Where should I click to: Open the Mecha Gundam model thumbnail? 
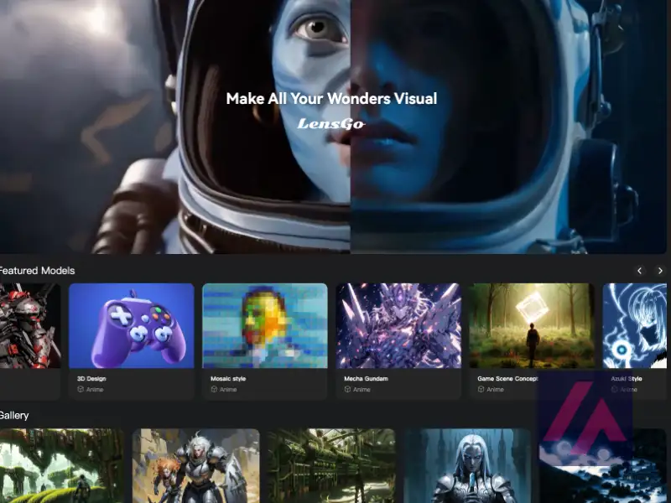pyautogui.click(x=398, y=325)
